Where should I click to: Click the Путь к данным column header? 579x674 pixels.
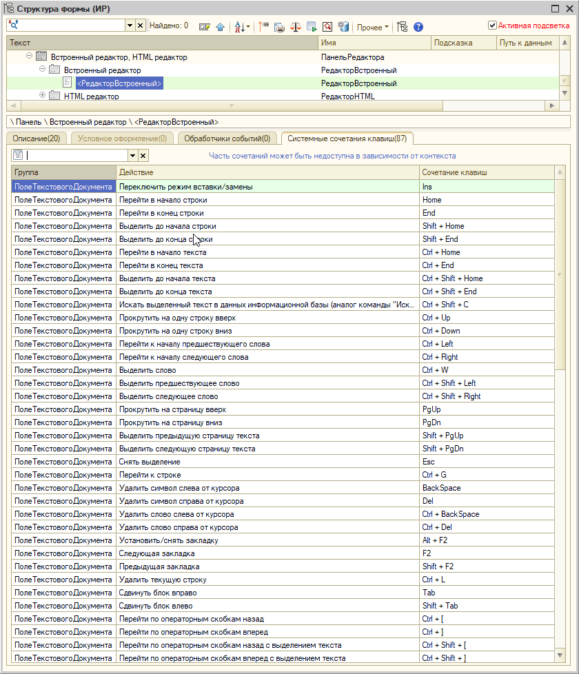527,43
